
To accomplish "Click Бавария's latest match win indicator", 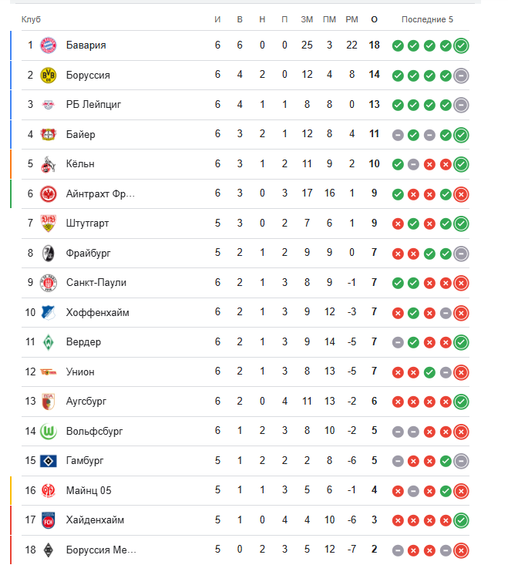I will pos(461,45).
